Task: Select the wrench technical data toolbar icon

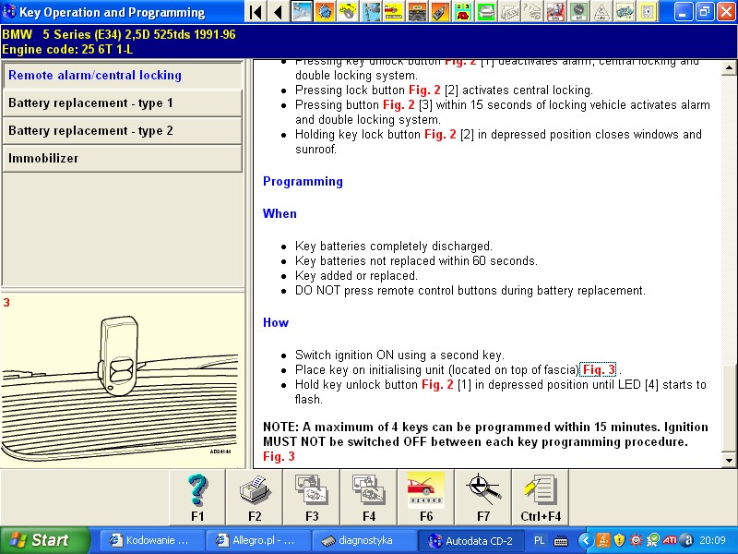Action: coord(302,12)
